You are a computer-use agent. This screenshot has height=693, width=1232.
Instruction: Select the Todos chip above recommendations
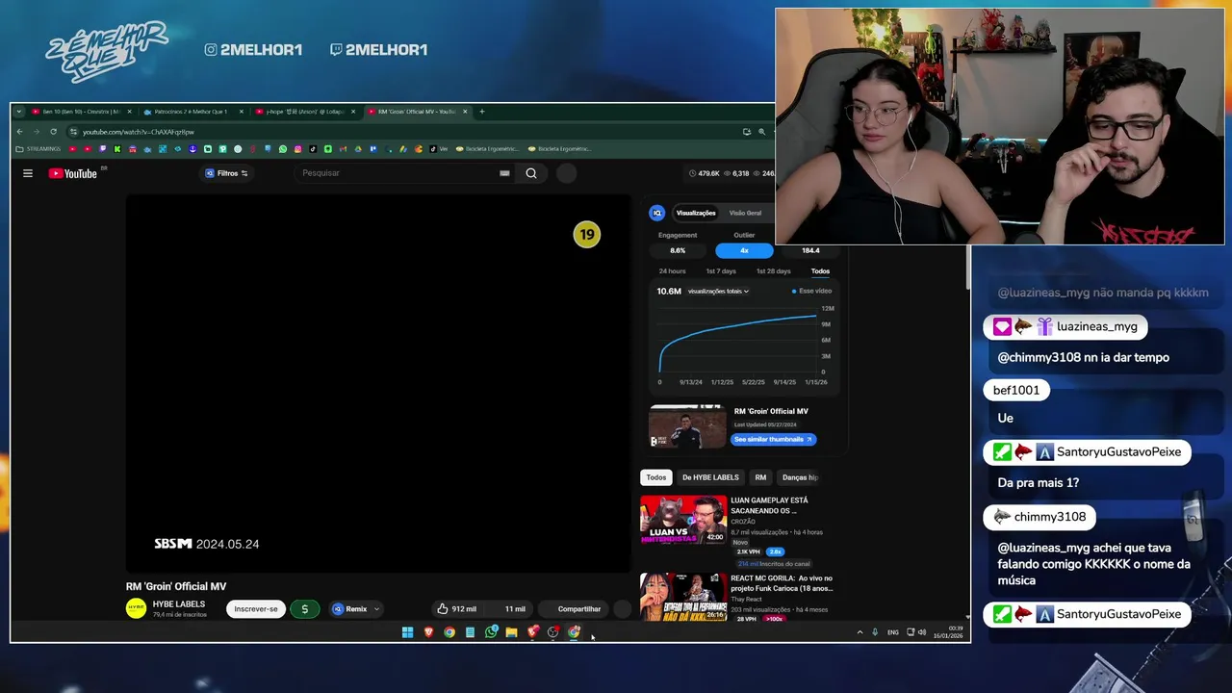656,477
